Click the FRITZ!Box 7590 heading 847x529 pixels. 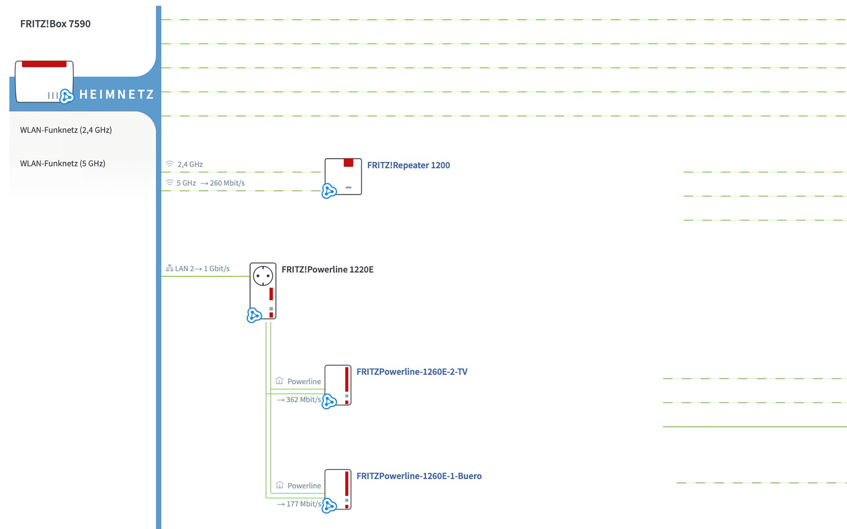(x=55, y=24)
